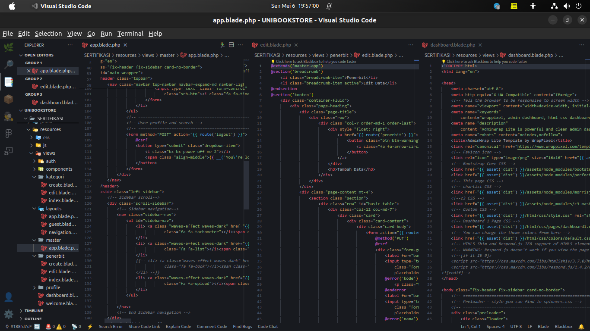Open the system notifications bell in top bar
Screen dimensions: 590x331
330,6
